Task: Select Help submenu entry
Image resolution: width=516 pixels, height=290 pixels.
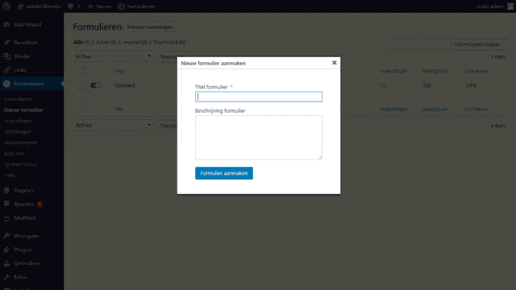Action: [10, 175]
